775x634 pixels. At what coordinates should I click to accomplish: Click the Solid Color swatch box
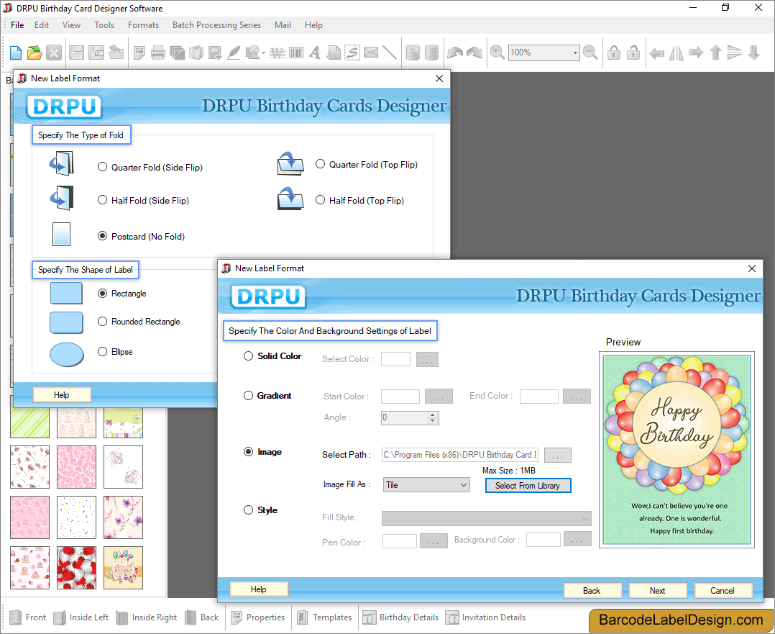click(x=395, y=359)
